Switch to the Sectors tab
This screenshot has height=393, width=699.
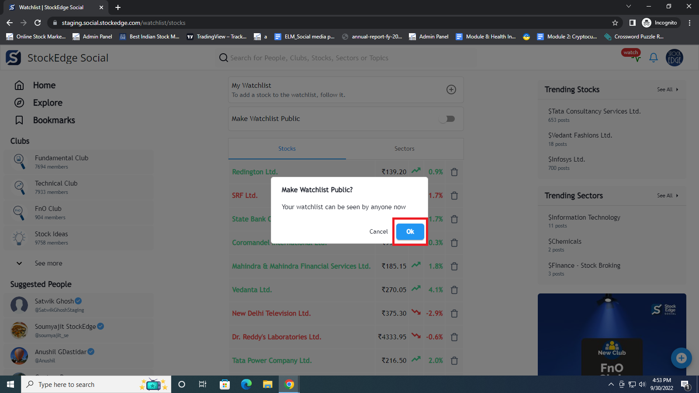[x=404, y=149]
